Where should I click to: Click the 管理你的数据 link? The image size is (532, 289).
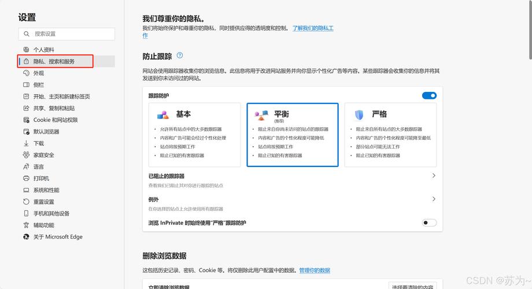314,271
